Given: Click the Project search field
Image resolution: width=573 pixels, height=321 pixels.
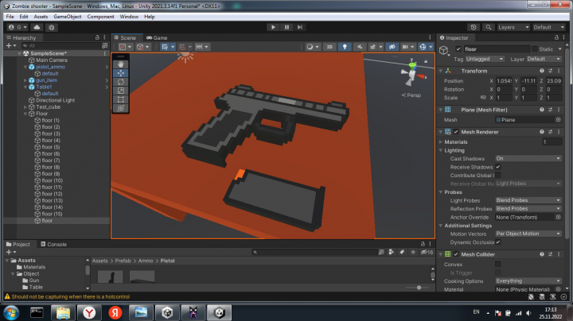Looking at the screenshot, I should pyautogui.click(x=314, y=252).
